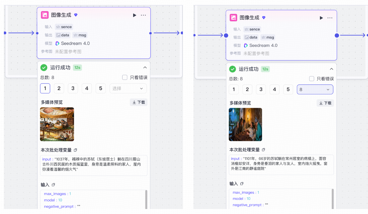
Task: Run the left 图像生成 node with play icon
Action: [x=135, y=15]
